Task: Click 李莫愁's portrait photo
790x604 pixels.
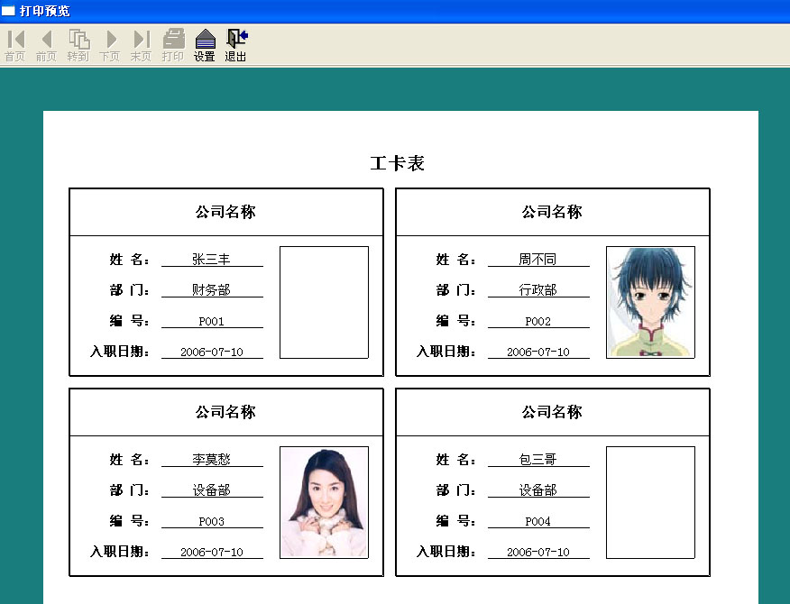Action: pyautogui.click(x=324, y=502)
